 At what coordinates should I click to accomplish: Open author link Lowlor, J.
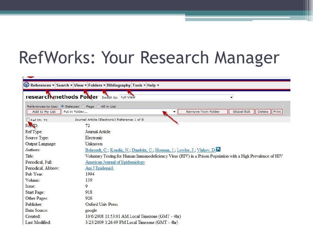[186, 150]
